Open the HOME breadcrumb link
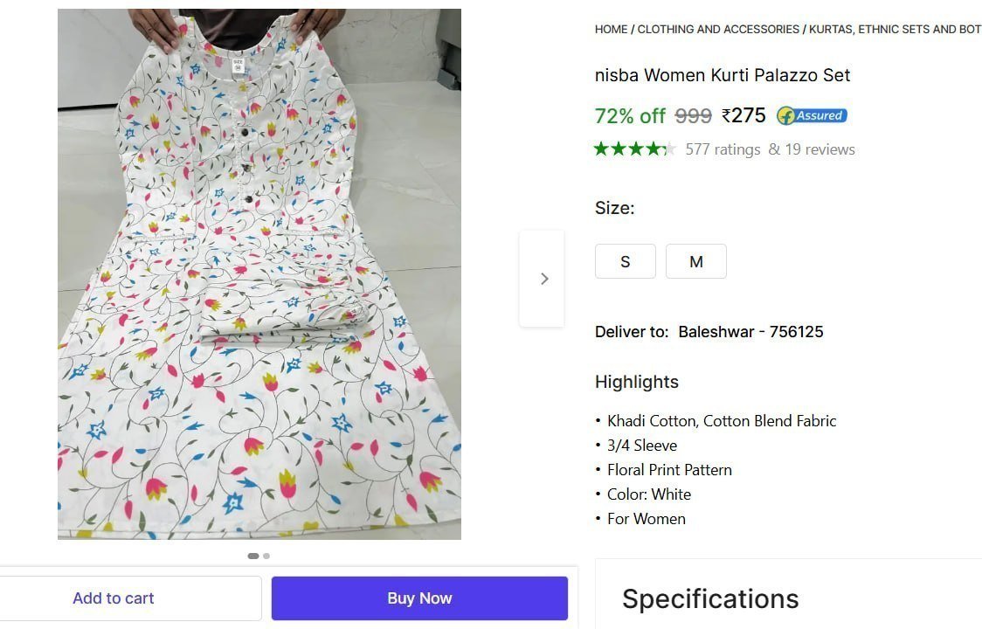This screenshot has height=629, width=982. point(611,29)
